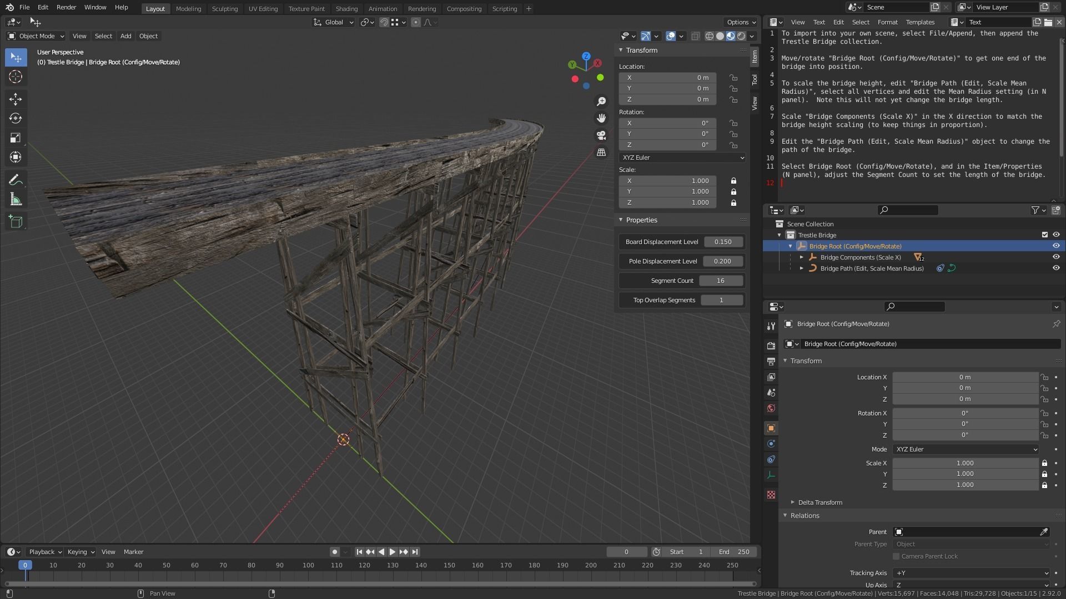Hide Bridge Path in outliner
The width and height of the screenshot is (1066, 599).
tap(1056, 268)
